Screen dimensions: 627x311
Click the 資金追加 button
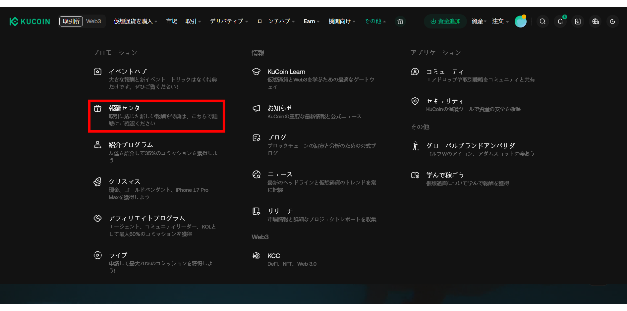click(x=445, y=21)
